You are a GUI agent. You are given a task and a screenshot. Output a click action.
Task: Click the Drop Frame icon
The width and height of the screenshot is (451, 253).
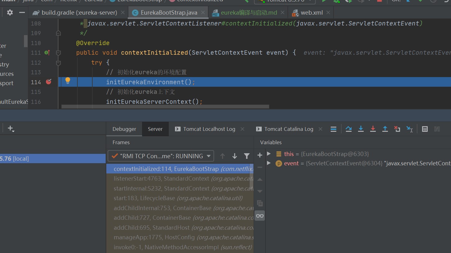point(397,129)
